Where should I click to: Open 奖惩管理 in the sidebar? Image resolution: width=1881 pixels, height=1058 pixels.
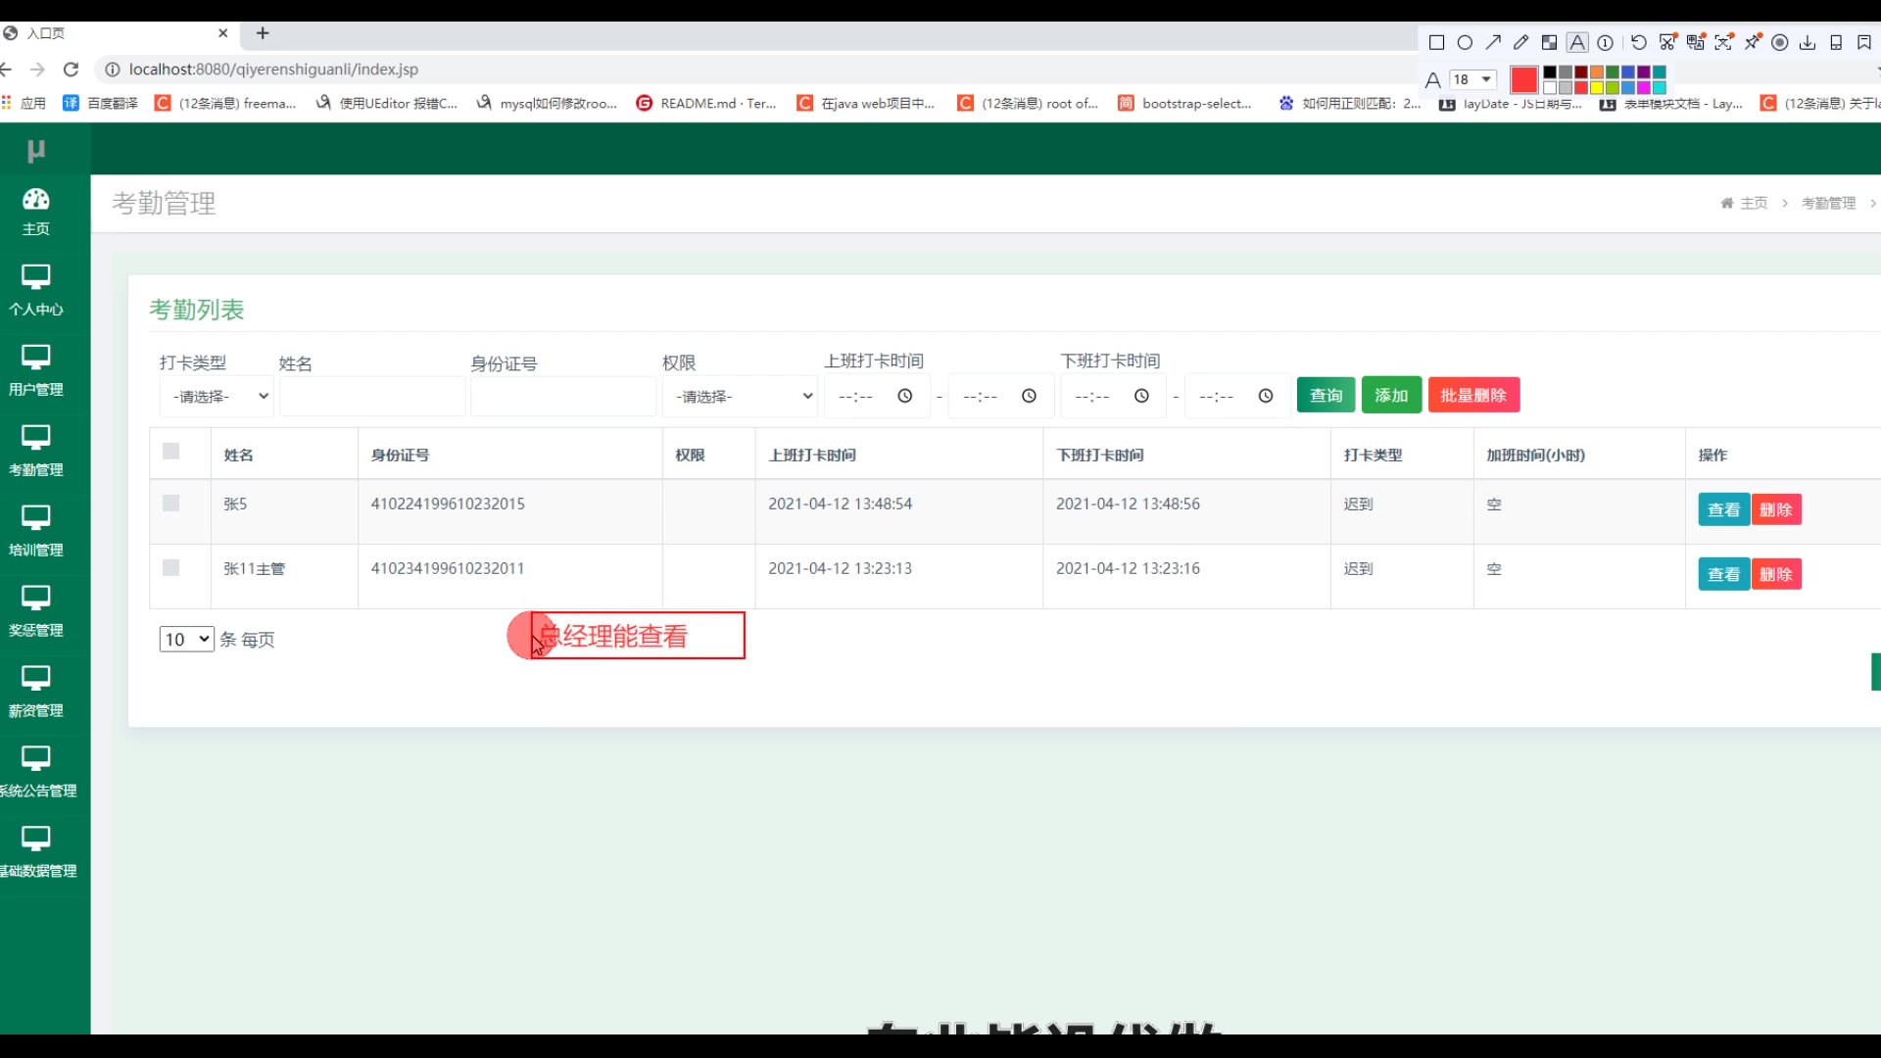[36, 612]
